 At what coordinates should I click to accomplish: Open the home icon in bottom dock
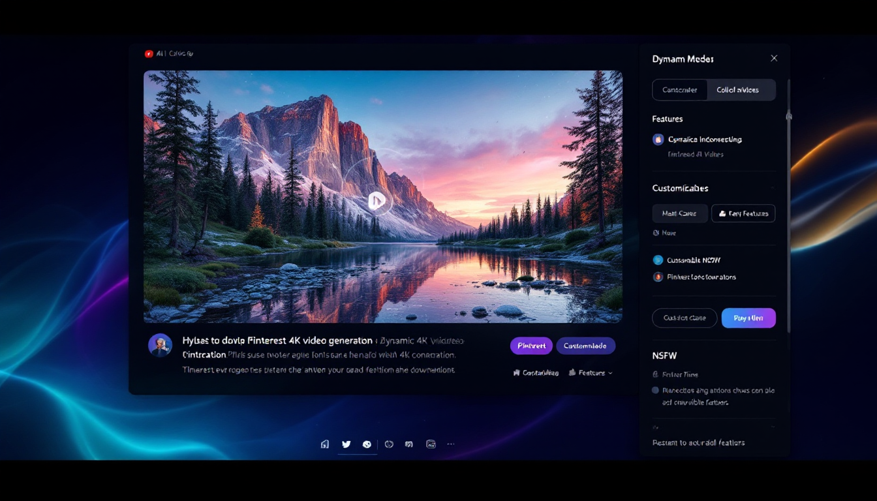click(x=325, y=444)
